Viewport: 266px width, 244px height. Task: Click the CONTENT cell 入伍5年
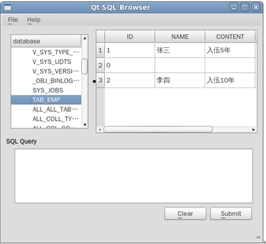click(x=230, y=50)
